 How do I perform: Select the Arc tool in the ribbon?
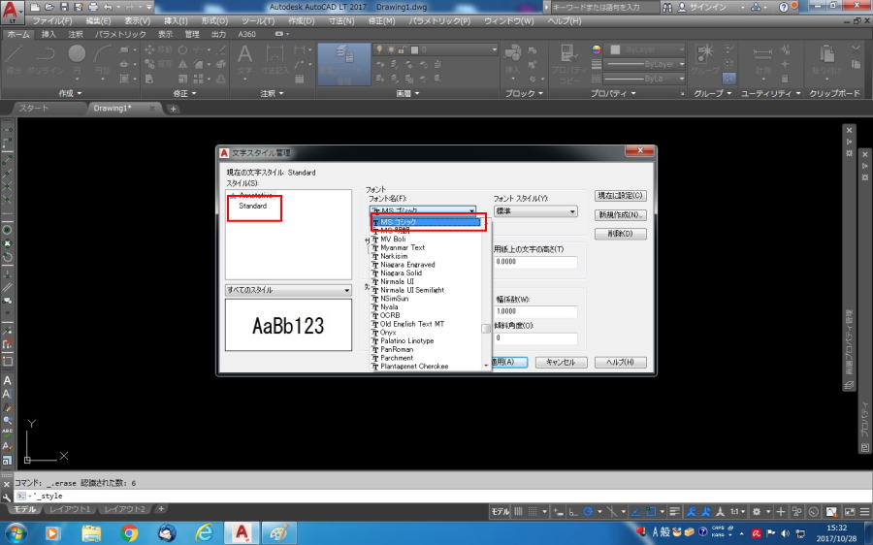pyautogui.click(x=102, y=60)
